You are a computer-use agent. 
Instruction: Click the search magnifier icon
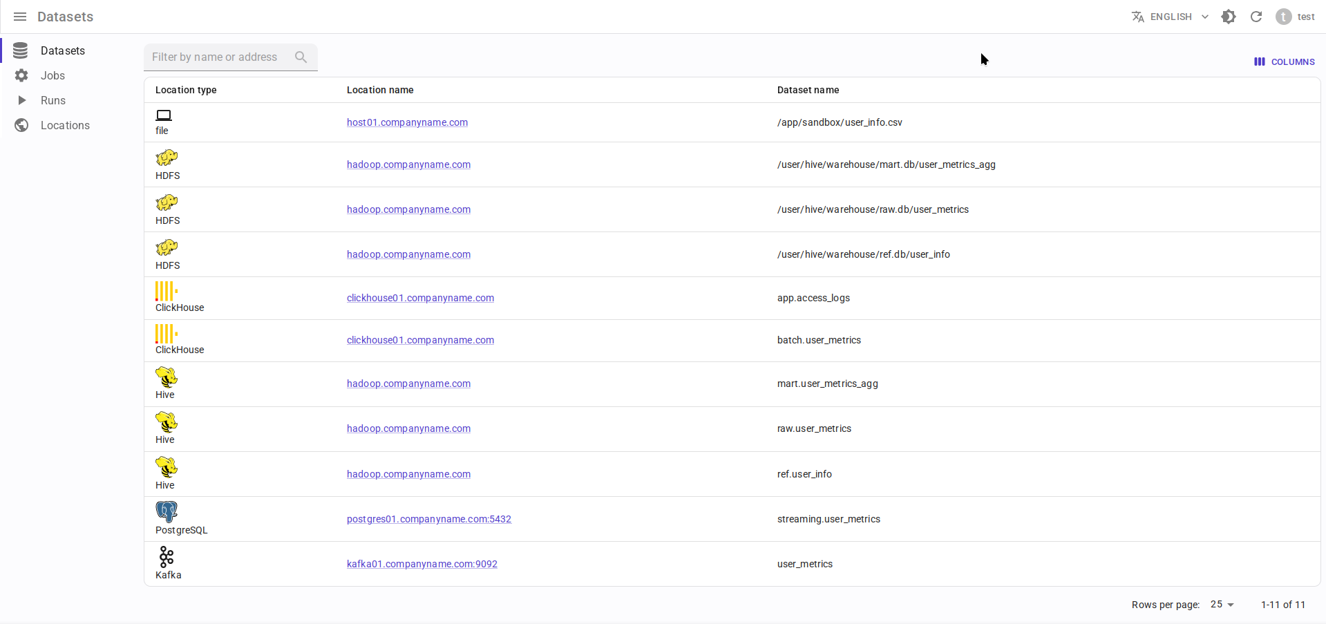(x=301, y=57)
